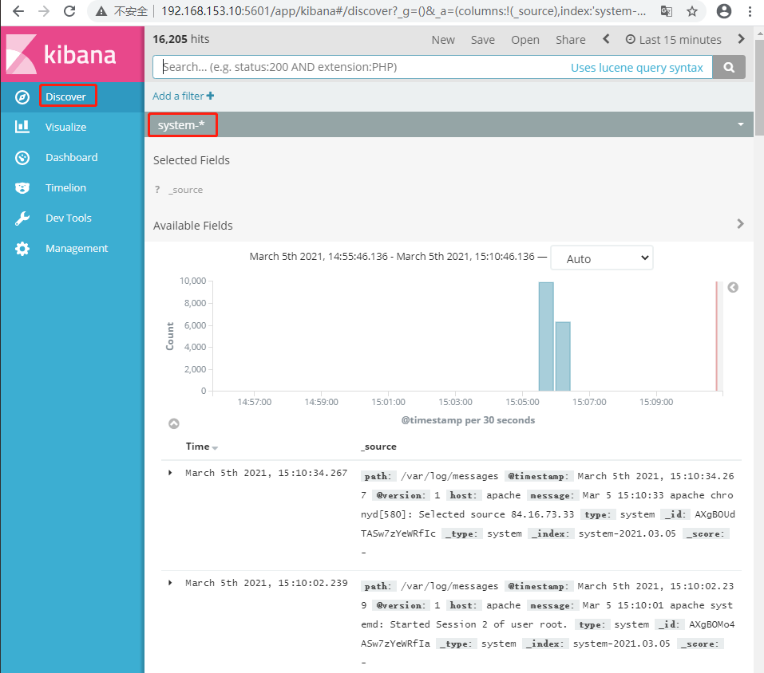Screen dimensions: 764x673
Task: Open the Last 15 minutes time picker
Action: [x=673, y=40]
